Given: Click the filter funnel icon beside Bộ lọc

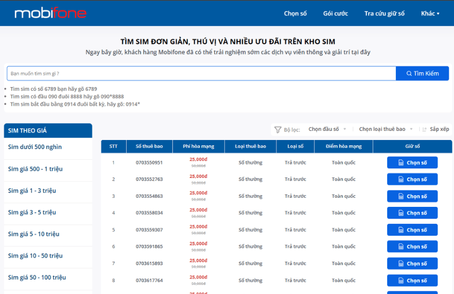Looking at the screenshot, I should tap(278, 129).
